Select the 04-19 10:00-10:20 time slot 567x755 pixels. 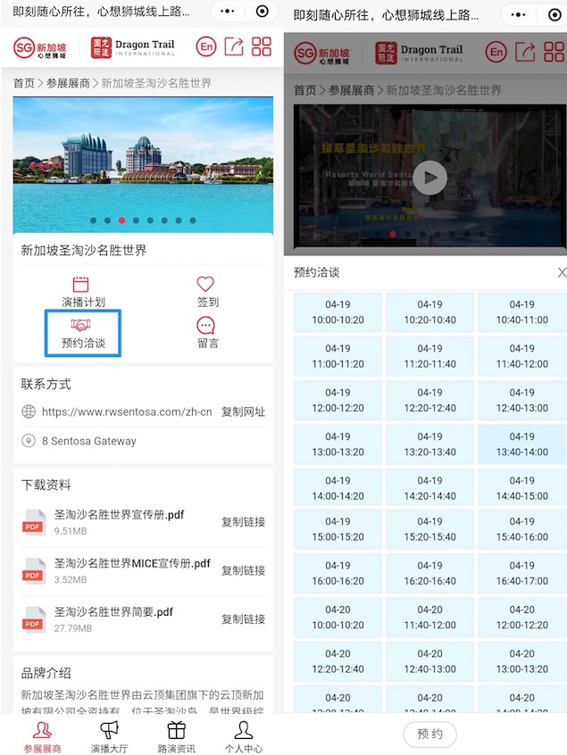338,312
